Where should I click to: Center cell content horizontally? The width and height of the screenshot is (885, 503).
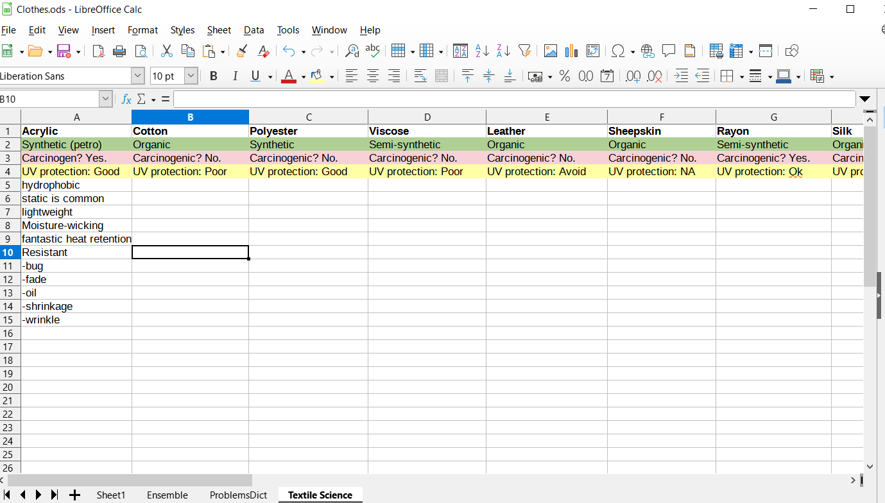click(373, 76)
